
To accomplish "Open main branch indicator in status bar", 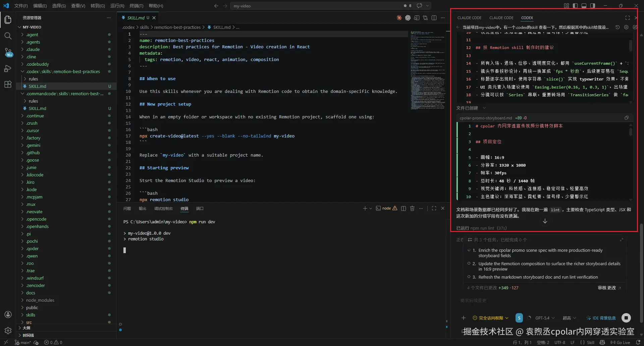I will pos(23,342).
